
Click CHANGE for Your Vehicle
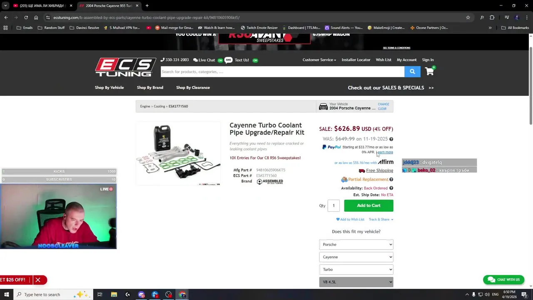pos(384,104)
